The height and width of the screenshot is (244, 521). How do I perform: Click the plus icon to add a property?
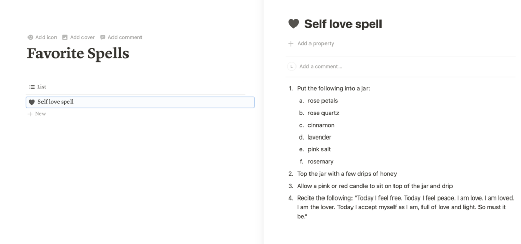291,44
